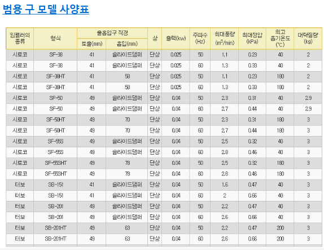Click mass 2.9 in SF-50 60 Hz row
This screenshot has width=324, height=250.
[308, 109]
